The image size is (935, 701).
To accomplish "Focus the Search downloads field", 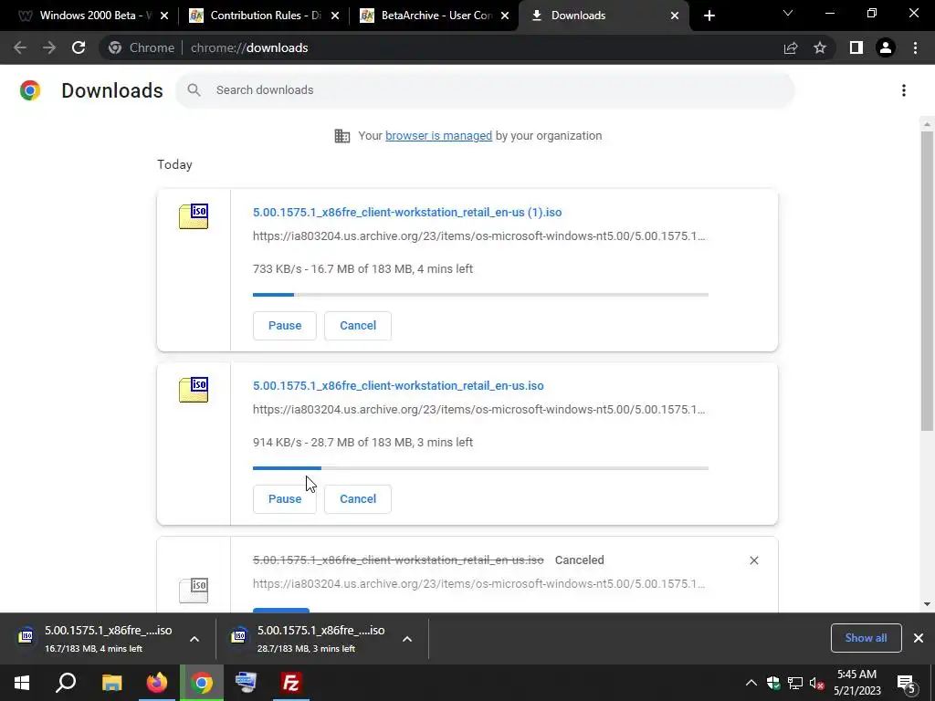I will tap(486, 90).
